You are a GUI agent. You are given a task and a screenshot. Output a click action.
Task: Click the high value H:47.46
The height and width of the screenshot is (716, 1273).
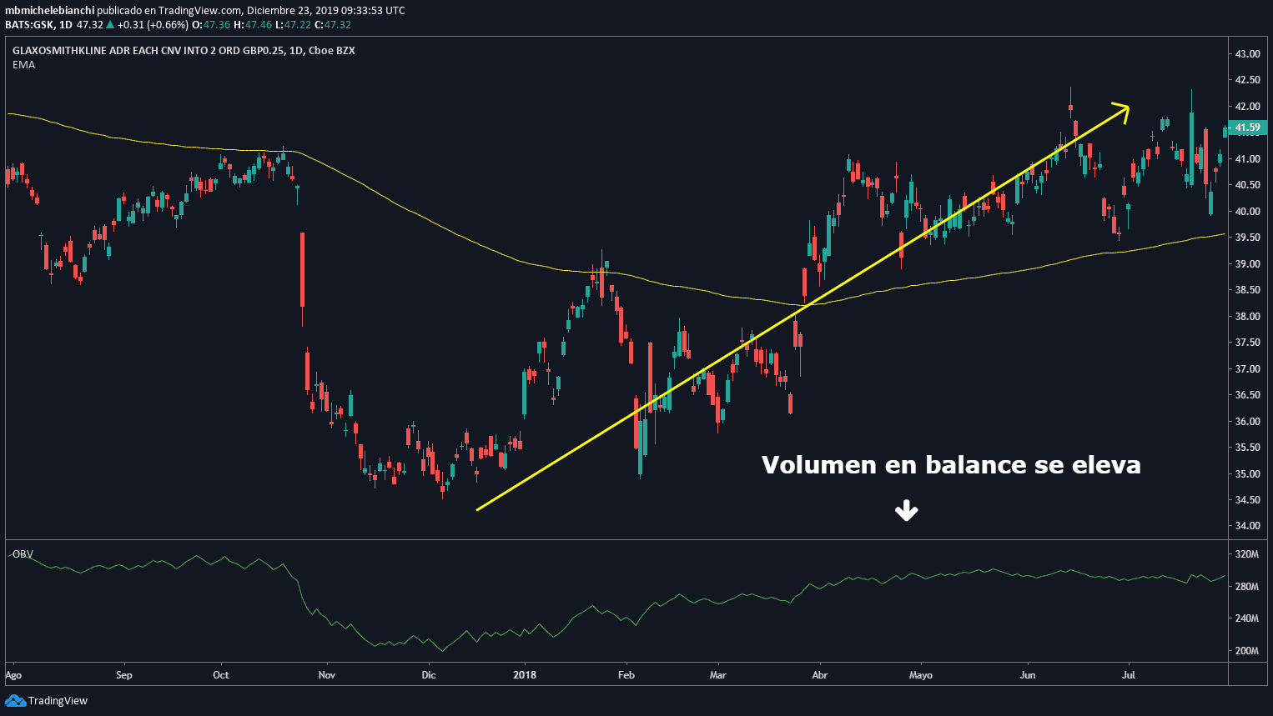[x=253, y=25]
